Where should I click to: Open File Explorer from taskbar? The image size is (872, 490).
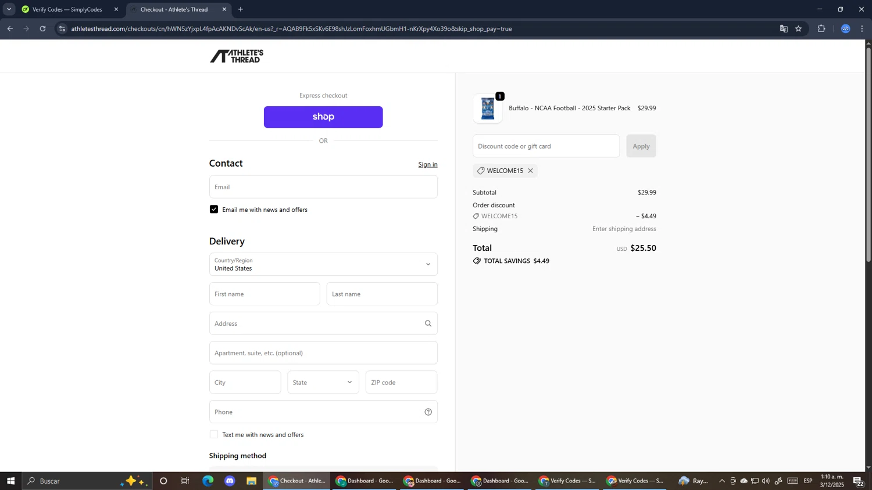[x=252, y=481]
